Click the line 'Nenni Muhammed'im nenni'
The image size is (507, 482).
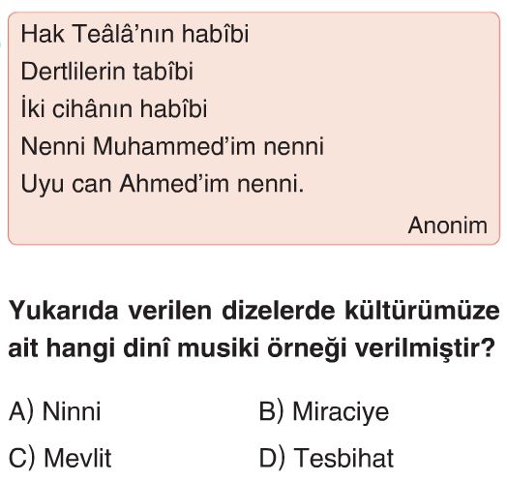(172, 146)
